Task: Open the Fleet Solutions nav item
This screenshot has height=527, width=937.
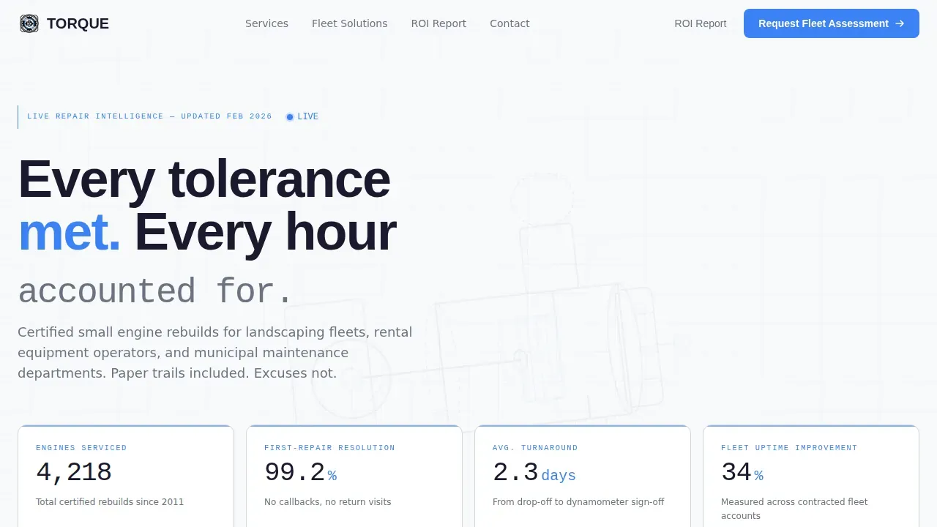Action: click(x=350, y=23)
